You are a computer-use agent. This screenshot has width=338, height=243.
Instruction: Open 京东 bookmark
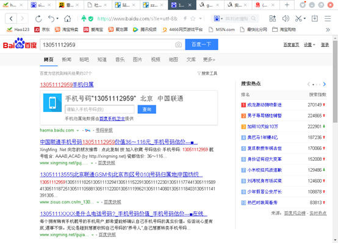(x=42, y=29)
